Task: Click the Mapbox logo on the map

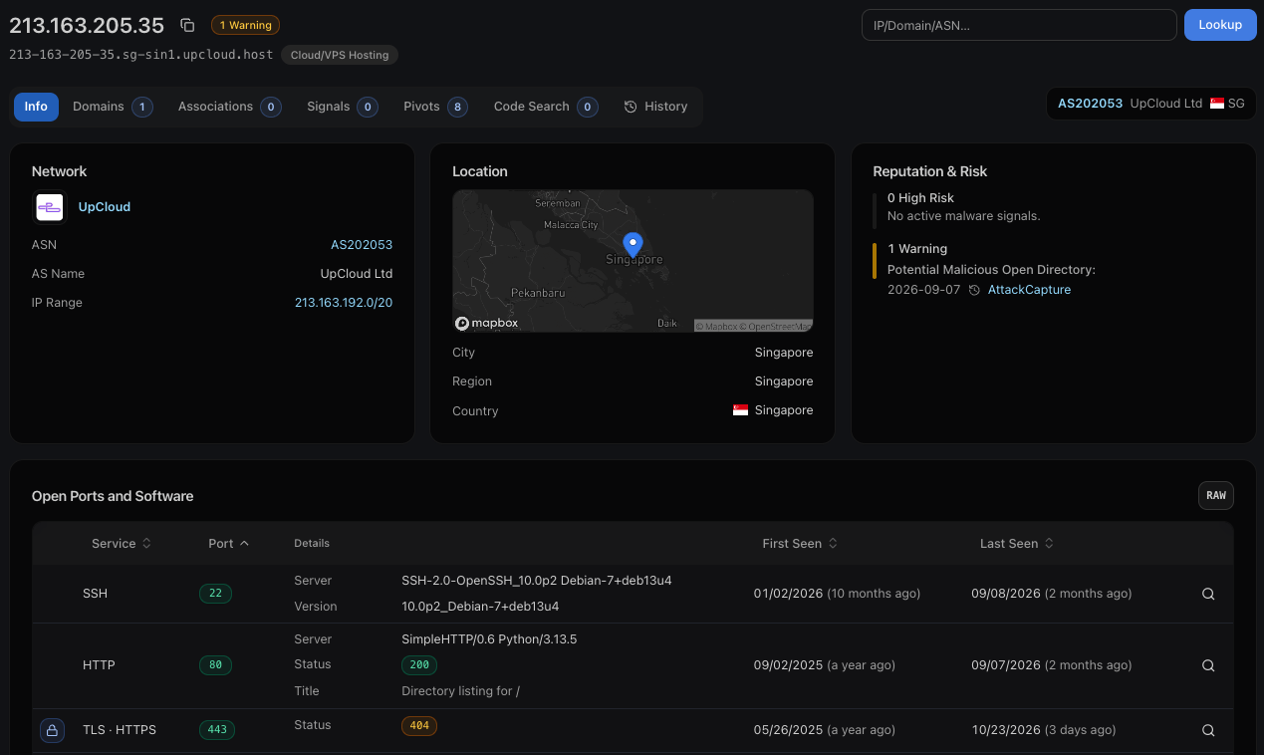Action: point(487,323)
